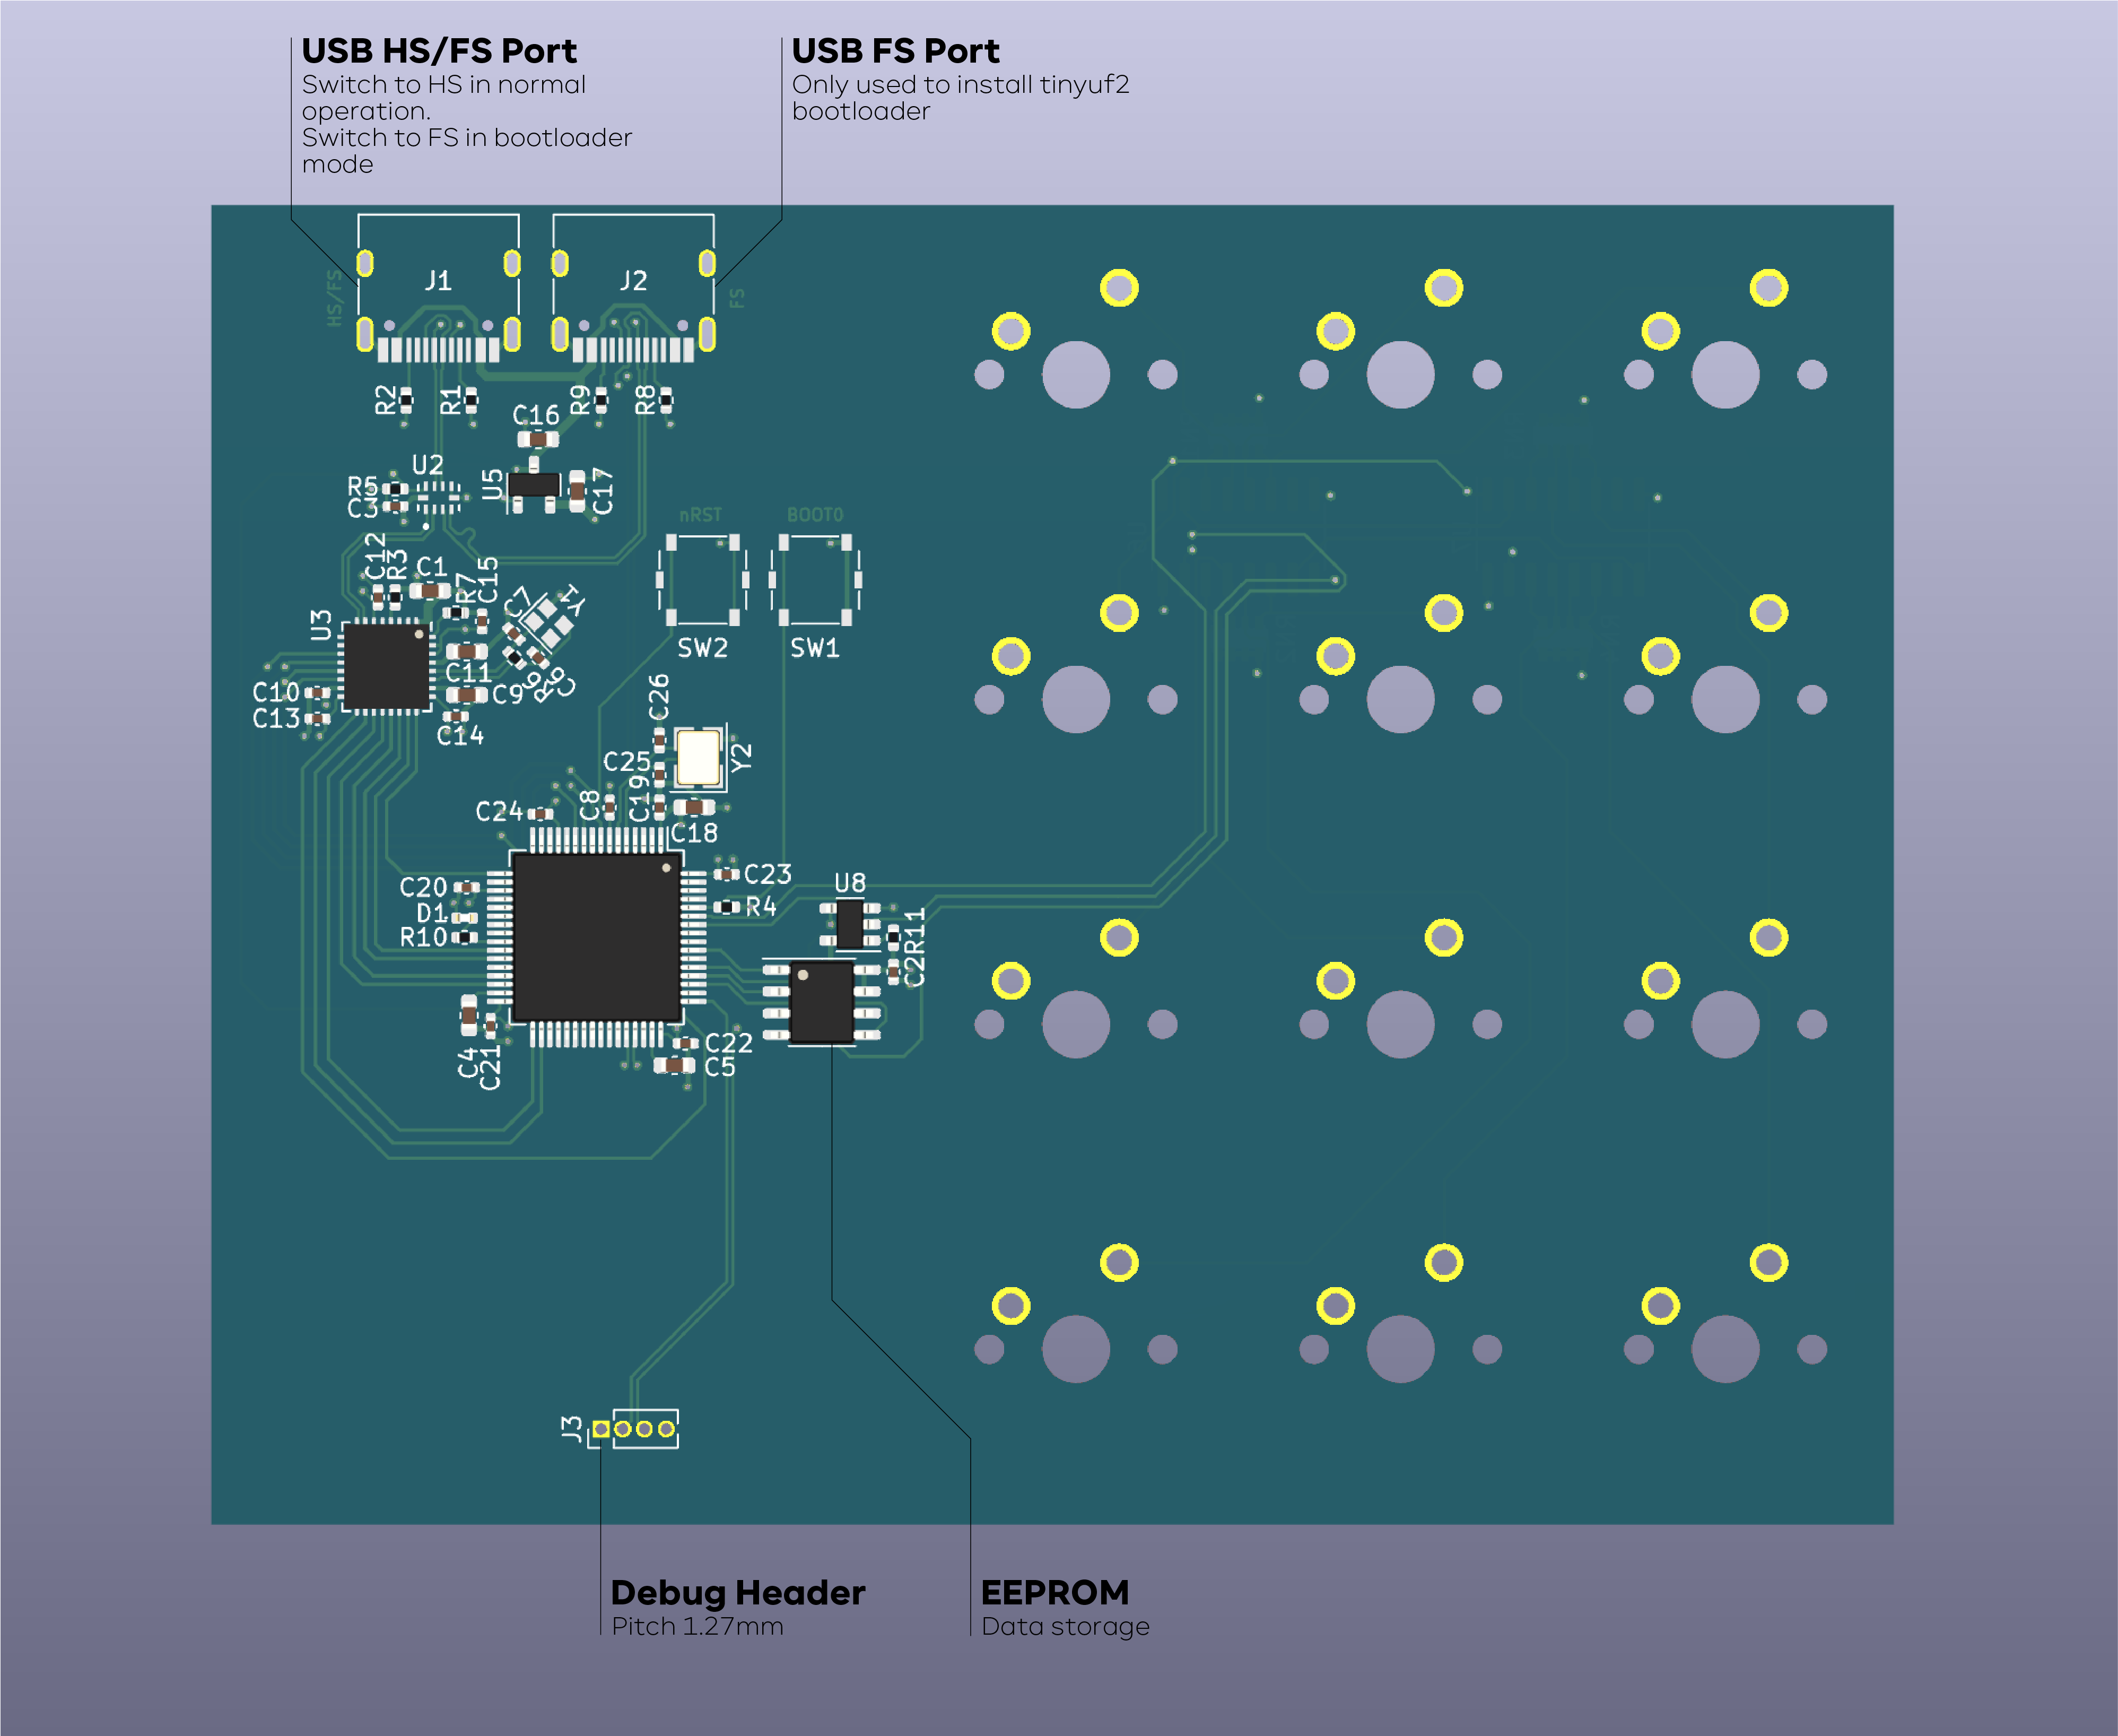The height and width of the screenshot is (1736, 2118).
Task: Click the J3 debug header pins
Action: (x=634, y=1428)
